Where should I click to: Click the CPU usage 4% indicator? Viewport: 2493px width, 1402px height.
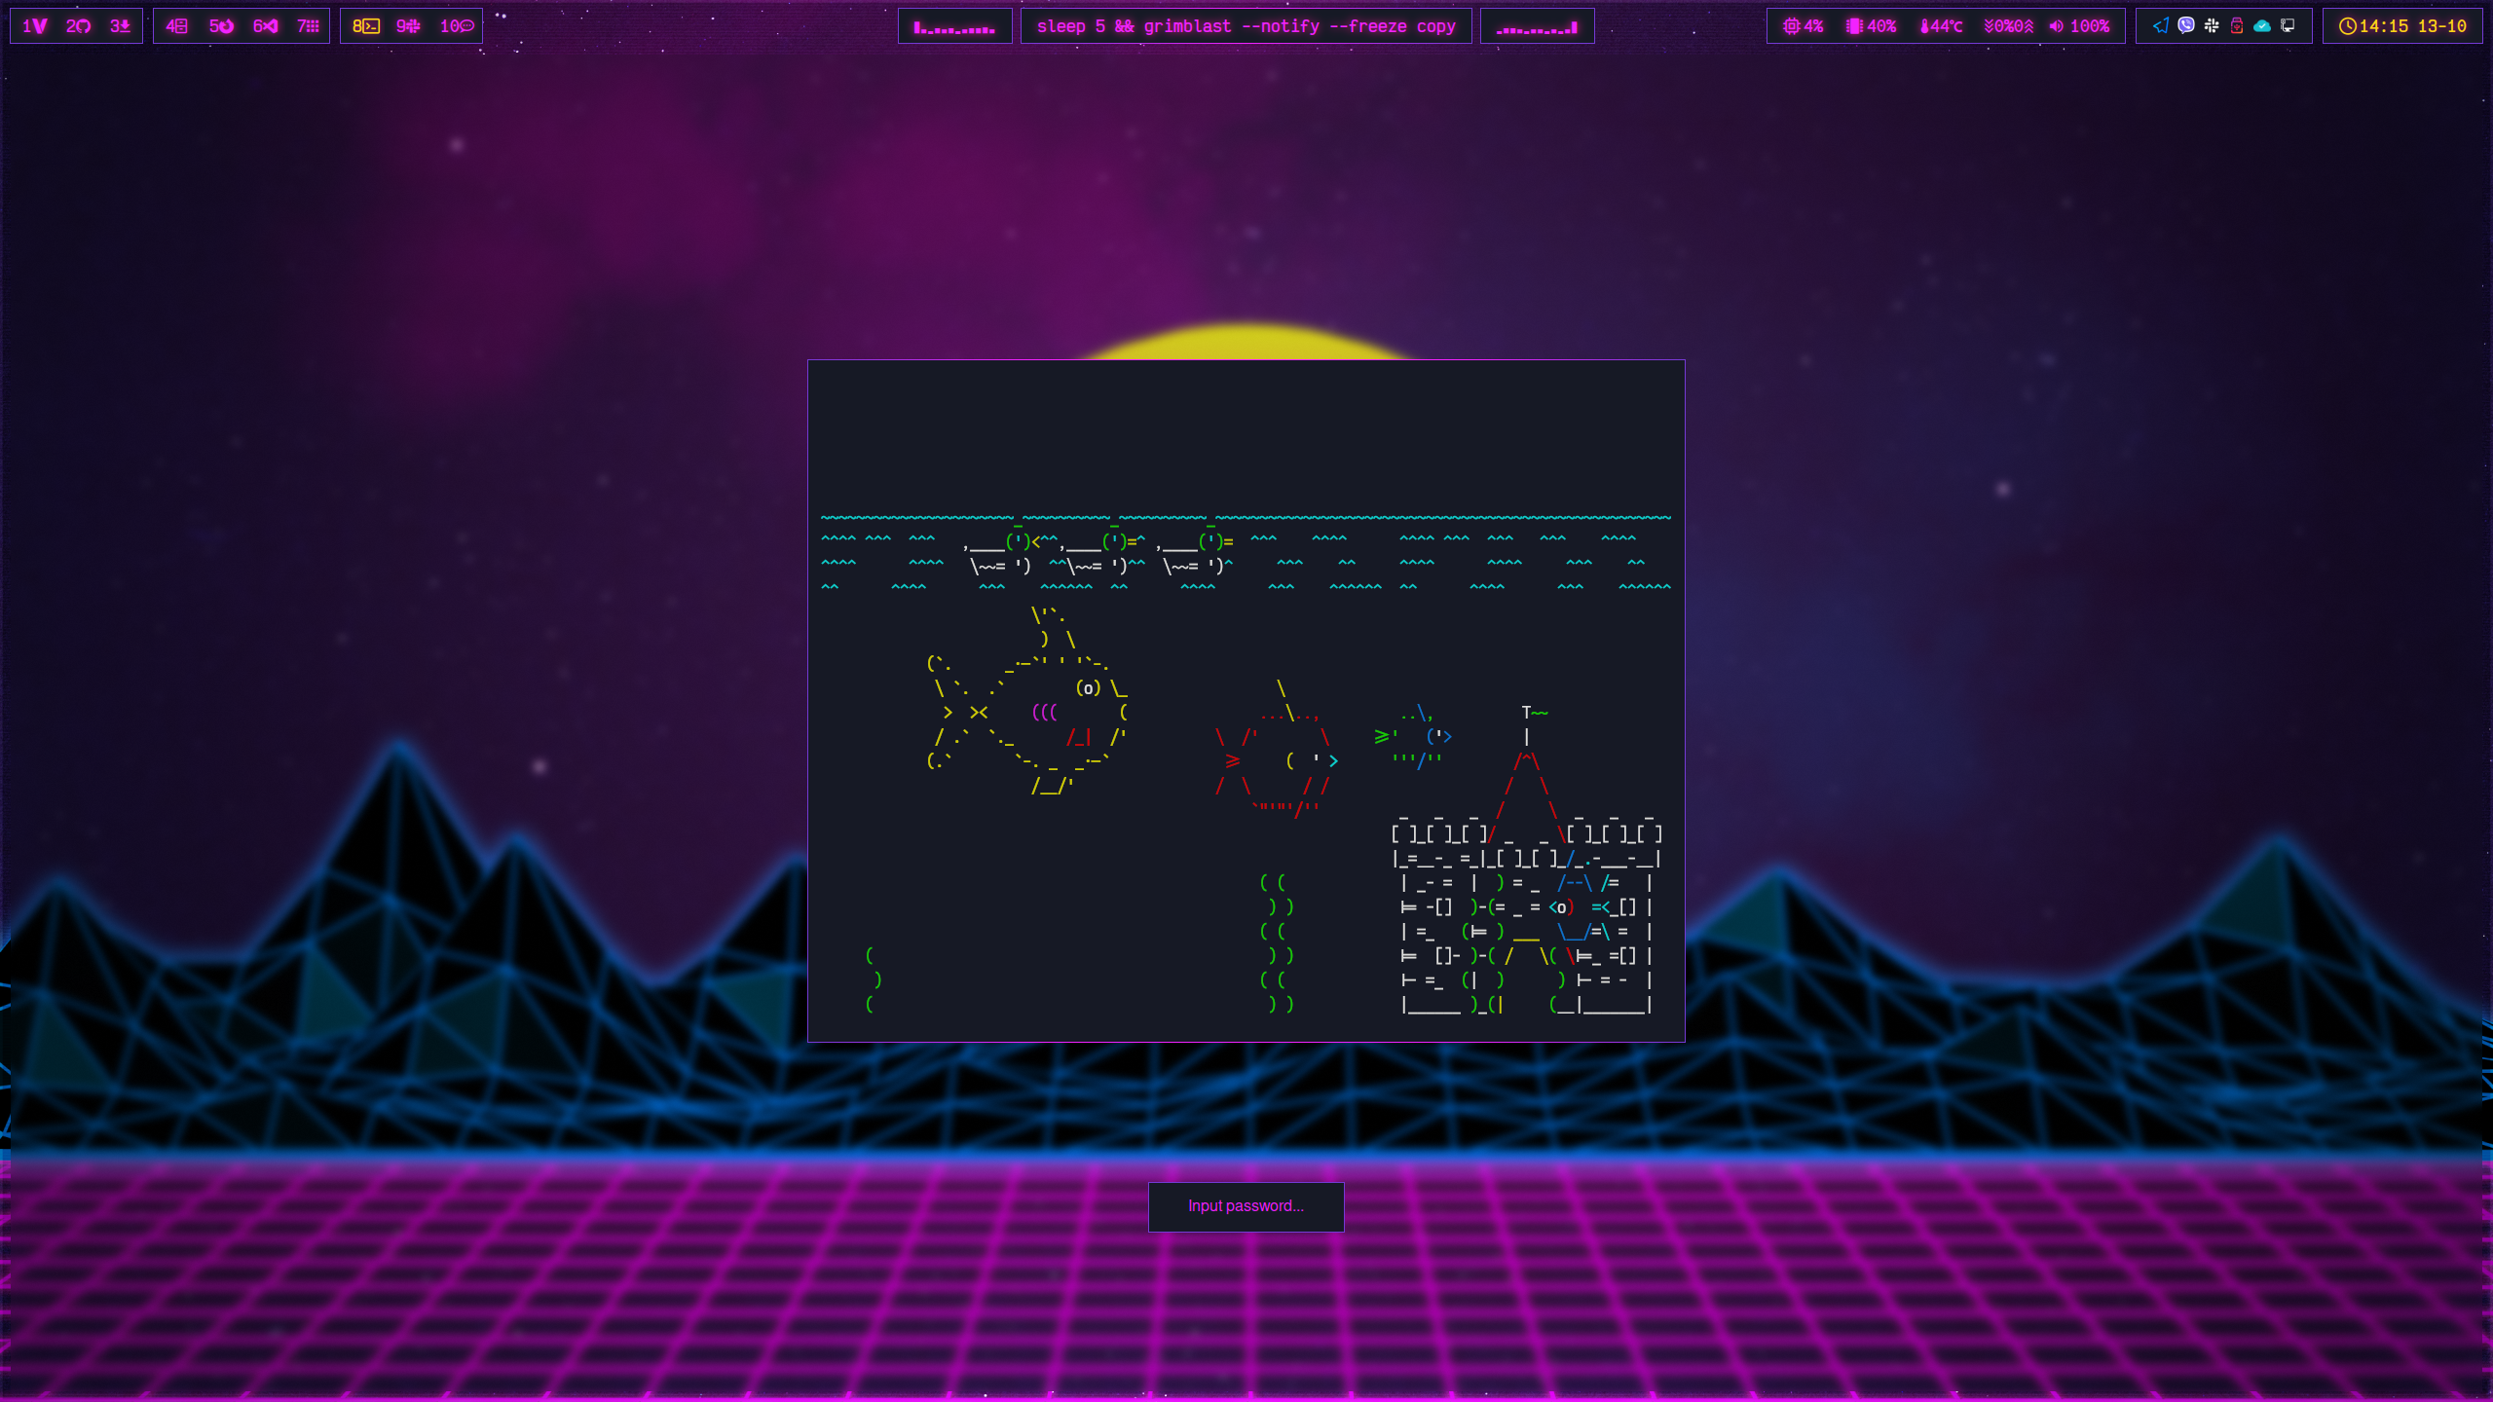point(1803,26)
